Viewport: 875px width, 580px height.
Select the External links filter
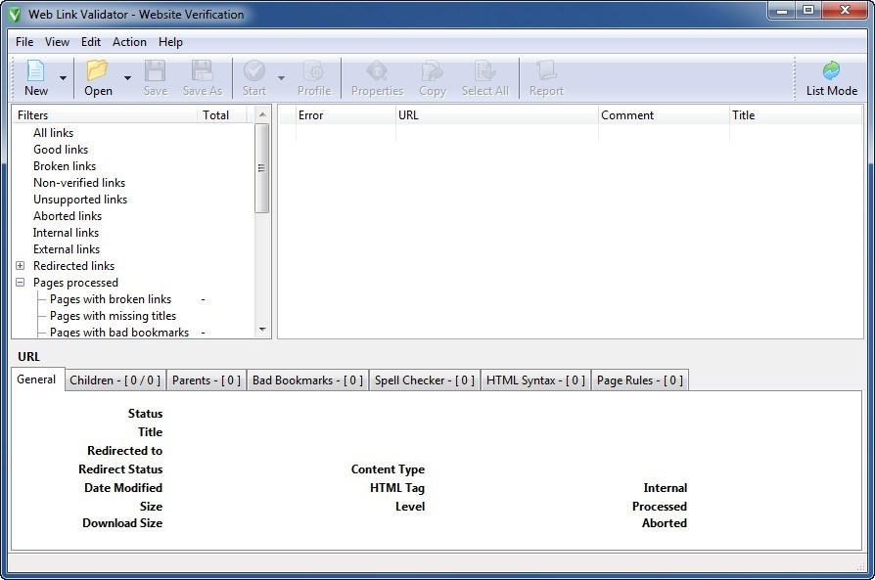(x=66, y=249)
